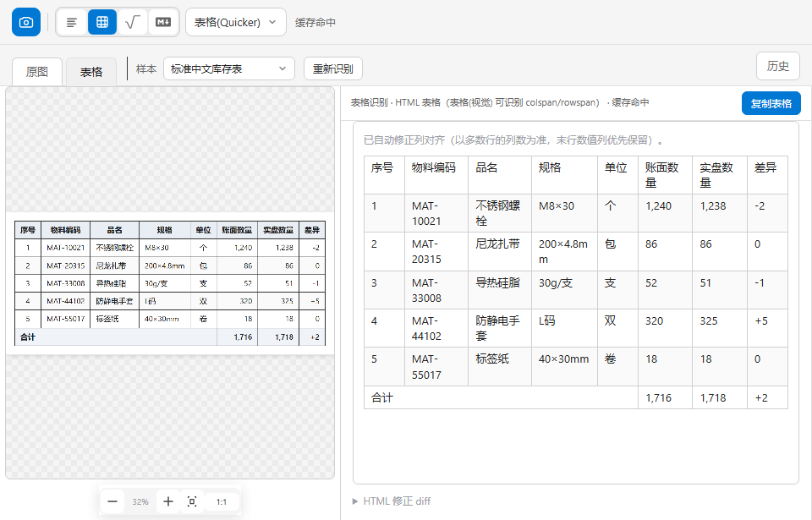Image resolution: width=812 pixels, height=520 pixels.
Task: Click the 单位 header in result table
Action: tap(617, 175)
